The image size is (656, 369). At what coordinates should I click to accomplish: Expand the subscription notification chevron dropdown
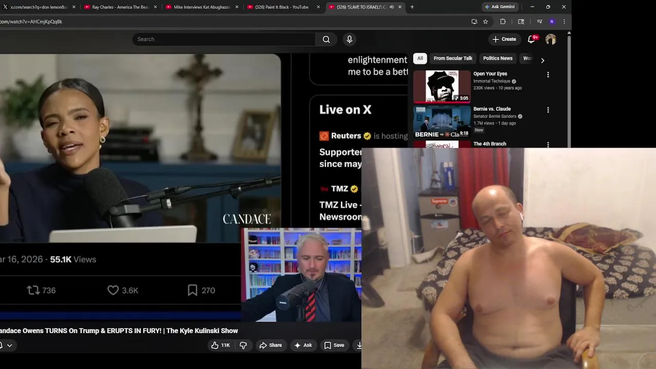pos(9,345)
